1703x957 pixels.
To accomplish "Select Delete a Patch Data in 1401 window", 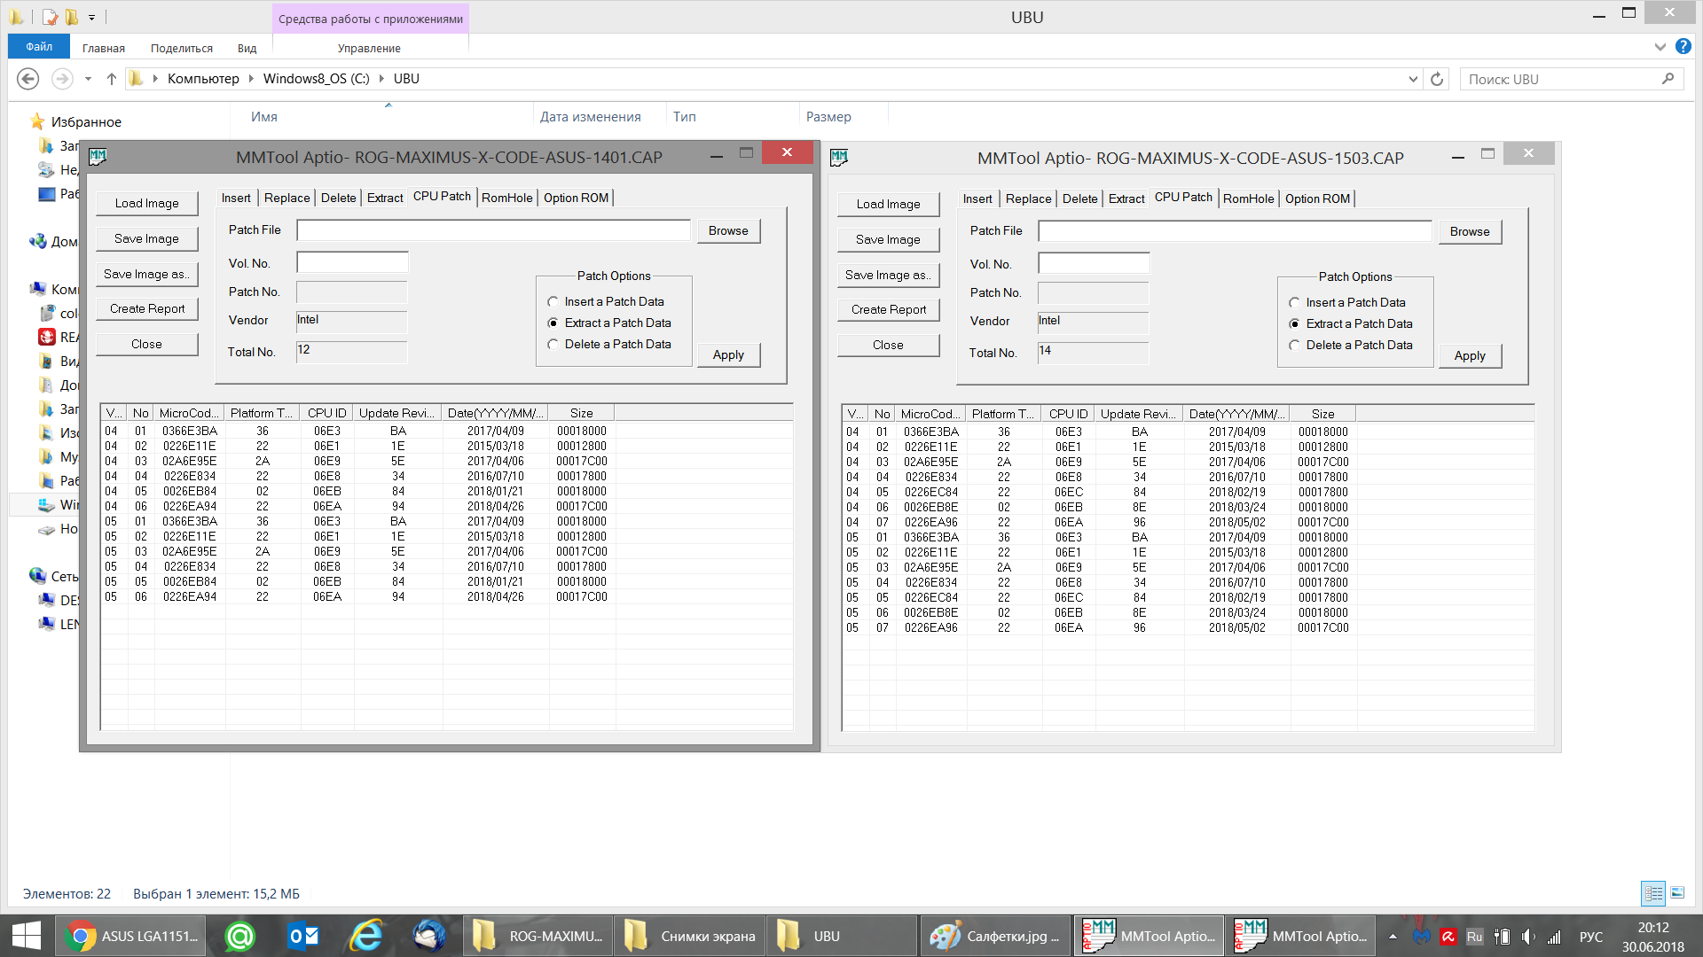I will 553,345.
